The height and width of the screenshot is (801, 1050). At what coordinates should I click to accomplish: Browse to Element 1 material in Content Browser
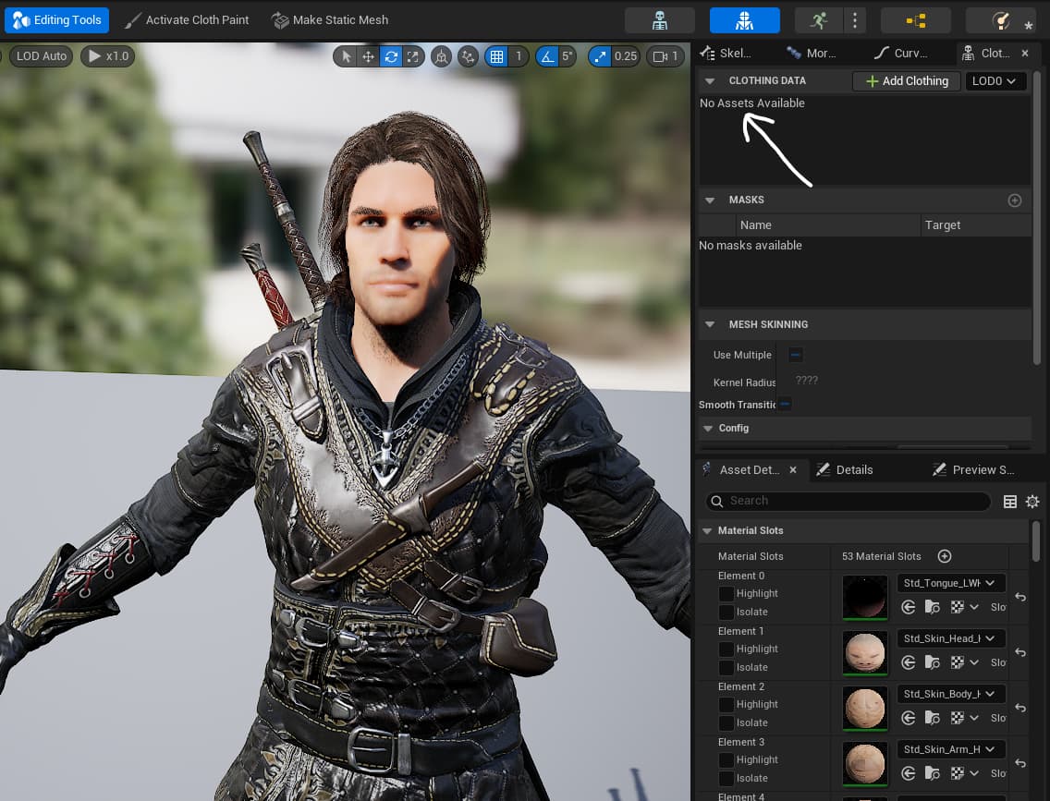point(932,662)
